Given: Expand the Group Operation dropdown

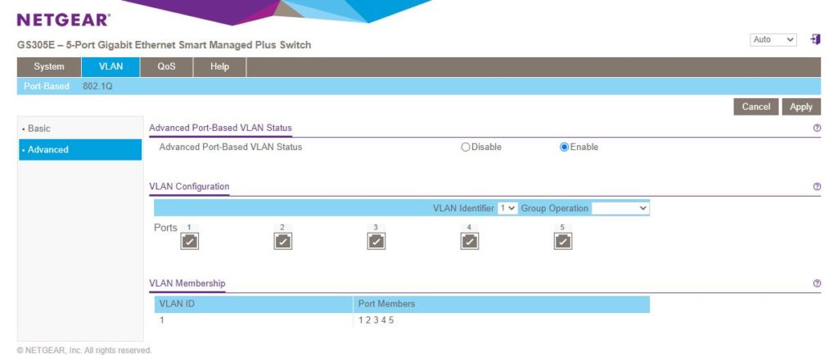Looking at the screenshot, I should [x=619, y=208].
